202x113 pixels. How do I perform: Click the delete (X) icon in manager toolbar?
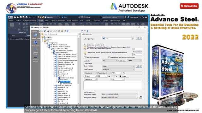[x=56, y=31]
